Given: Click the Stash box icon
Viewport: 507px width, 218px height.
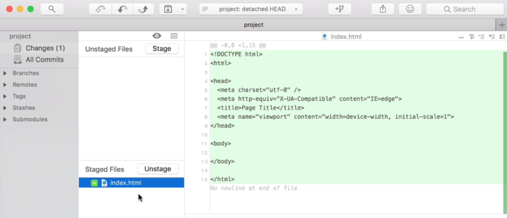Looking at the screenshot, I should pyautogui.click(x=168, y=9).
